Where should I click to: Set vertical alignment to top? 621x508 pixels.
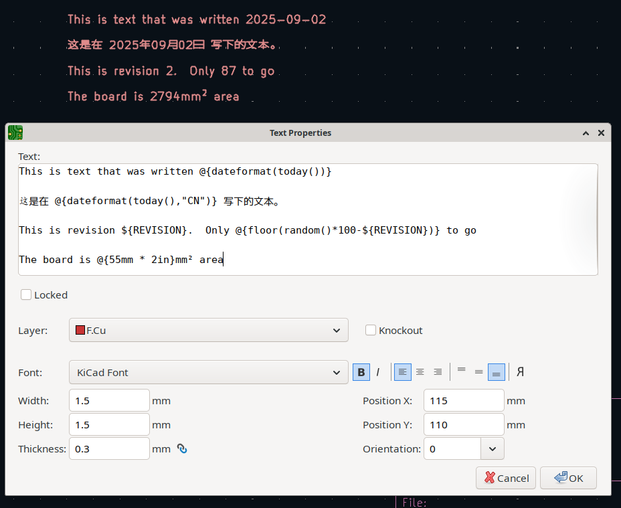(x=461, y=372)
